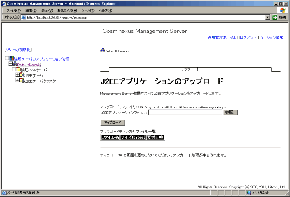Open the 表示(V) menu
The width and height of the screenshot is (290, 197).
pyautogui.click(x=47, y=10)
